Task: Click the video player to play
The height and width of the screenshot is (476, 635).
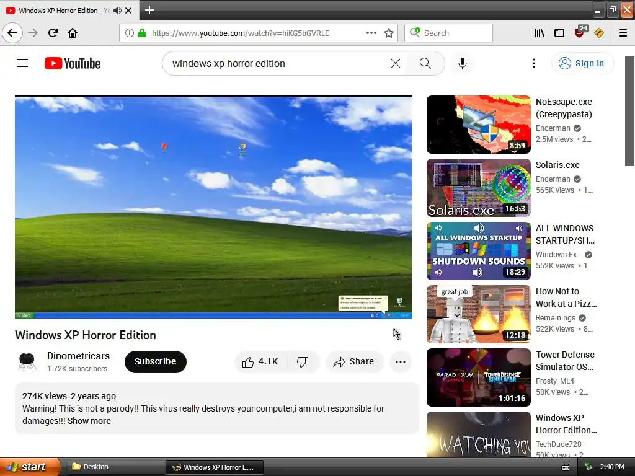Action: [x=213, y=207]
